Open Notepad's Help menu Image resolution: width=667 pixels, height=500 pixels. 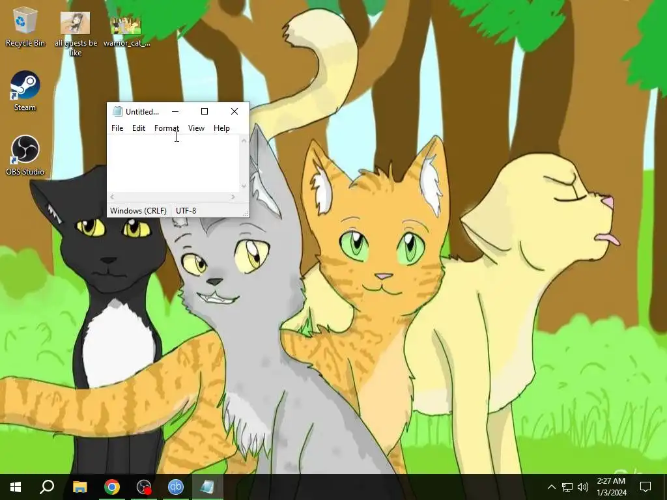pyautogui.click(x=221, y=128)
